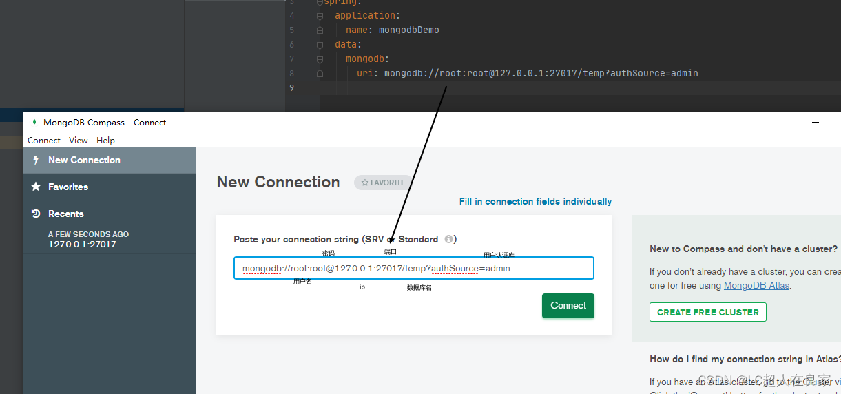
Task: Collapse the 'application:' fold in the editor
Action: tap(320, 16)
